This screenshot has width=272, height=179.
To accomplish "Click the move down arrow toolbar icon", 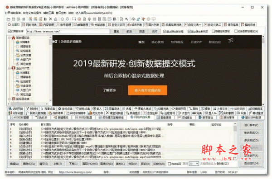I will coord(67,19).
